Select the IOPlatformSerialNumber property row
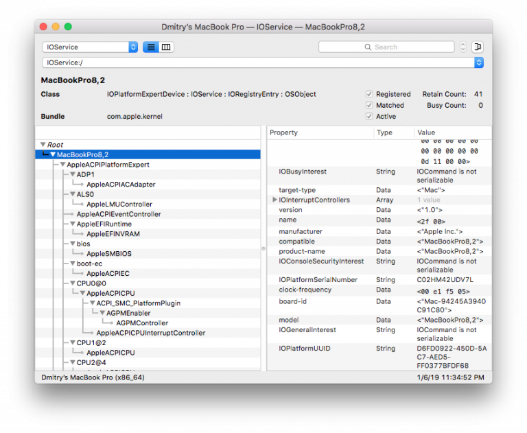 (318, 280)
